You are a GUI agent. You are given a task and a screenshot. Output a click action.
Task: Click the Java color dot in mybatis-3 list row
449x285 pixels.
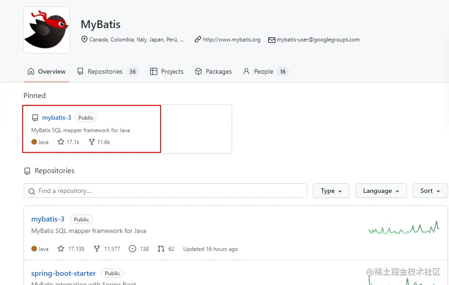34,249
